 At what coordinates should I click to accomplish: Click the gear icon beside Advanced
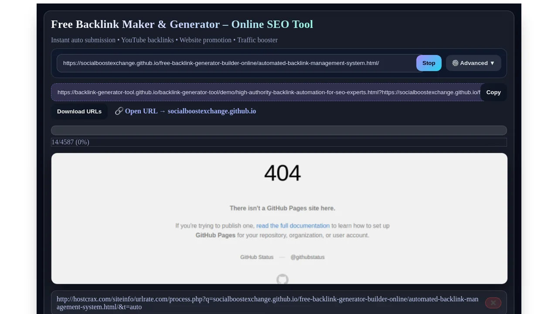pyautogui.click(x=455, y=63)
